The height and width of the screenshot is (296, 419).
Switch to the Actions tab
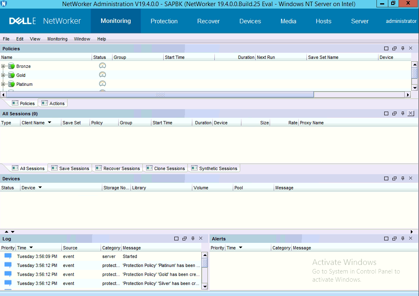(x=53, y=103)
